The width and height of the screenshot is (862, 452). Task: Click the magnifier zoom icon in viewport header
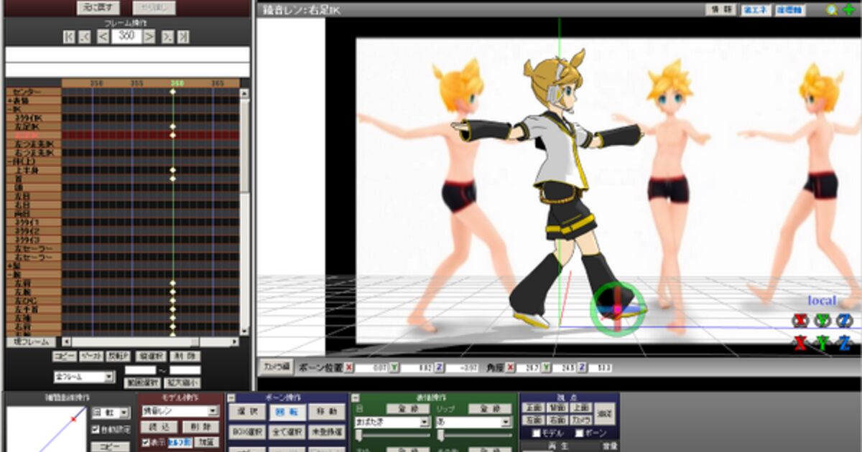[x=832, y=9]
